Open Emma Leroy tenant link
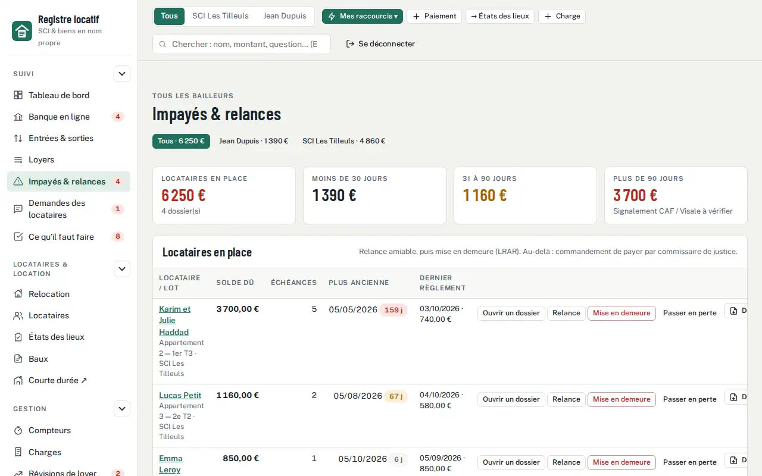This screenshot has height=476, width=762. (x=171, y=464)
